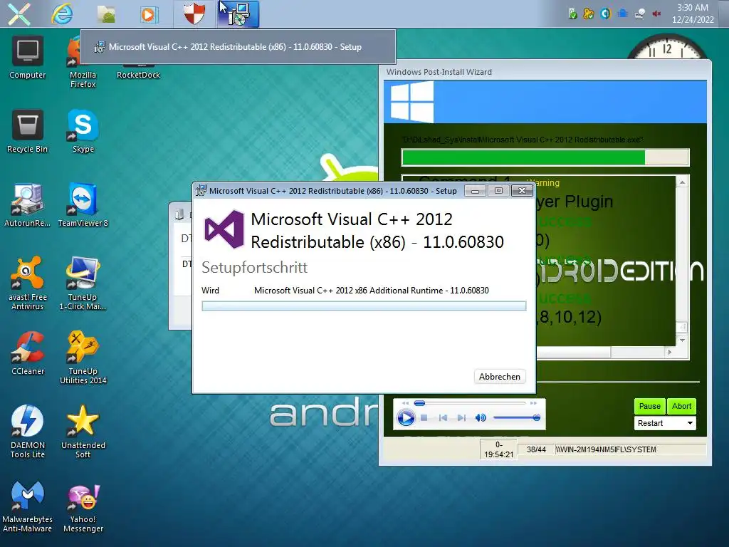This screenshot has width=729, height=547.
Task: Launch Skype from the desktop
Action: pyautogui.click(x=83, y=132)
